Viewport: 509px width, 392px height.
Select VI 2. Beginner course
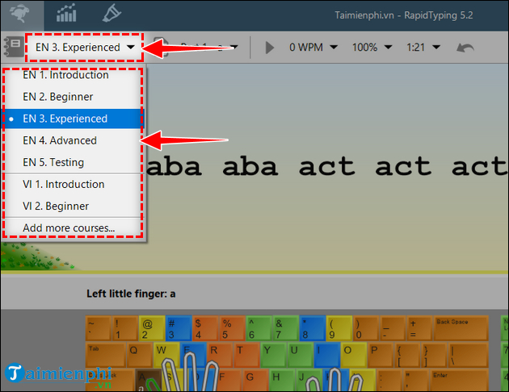tap(74, 206)
